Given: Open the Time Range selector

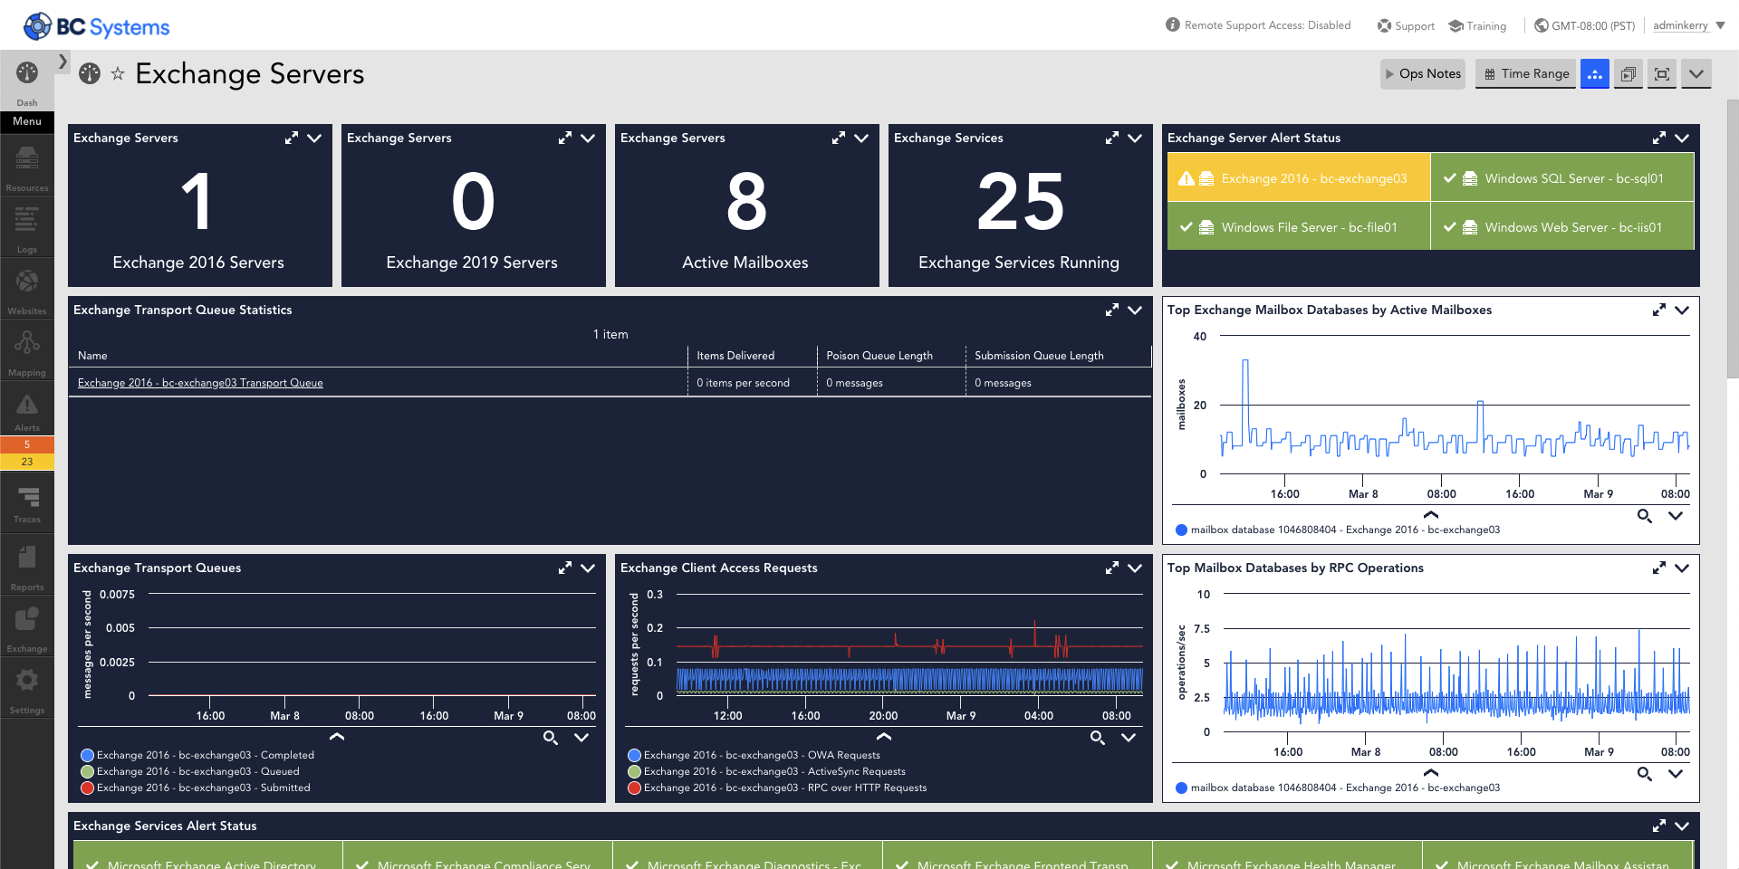Looking at the screenshot, I should click(x=1526, y=74).
